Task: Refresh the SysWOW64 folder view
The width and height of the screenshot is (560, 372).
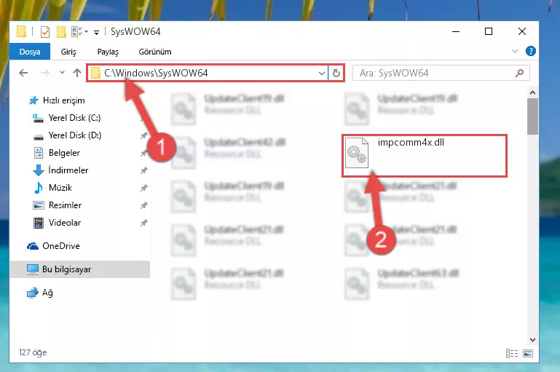Action: (x=336, y=74)
